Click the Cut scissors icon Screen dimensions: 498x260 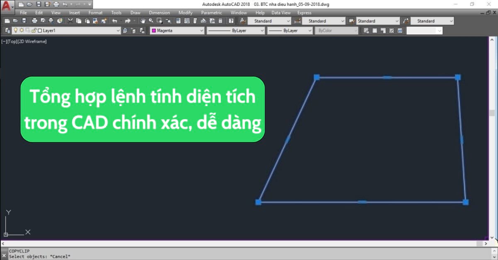[x=71, y=21]
